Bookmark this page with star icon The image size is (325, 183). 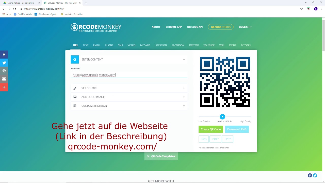301,9
